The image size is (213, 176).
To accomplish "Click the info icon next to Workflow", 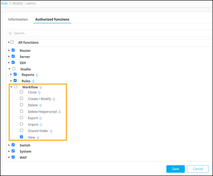I will click(x=41, y=87).
